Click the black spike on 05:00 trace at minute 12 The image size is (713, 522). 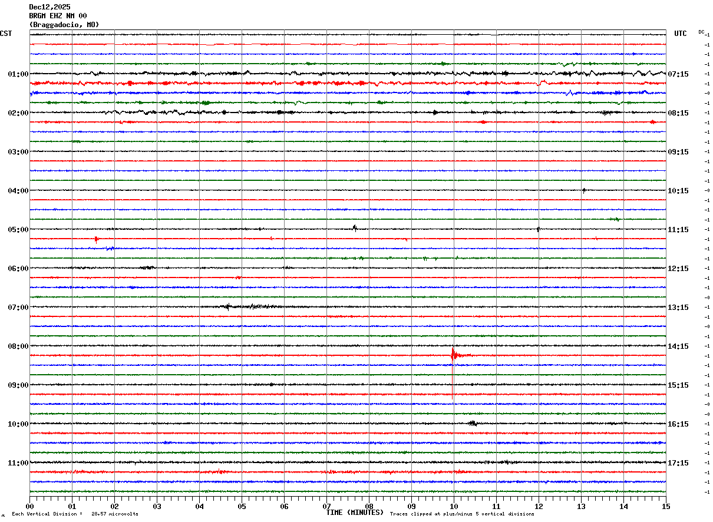(538, 229)
